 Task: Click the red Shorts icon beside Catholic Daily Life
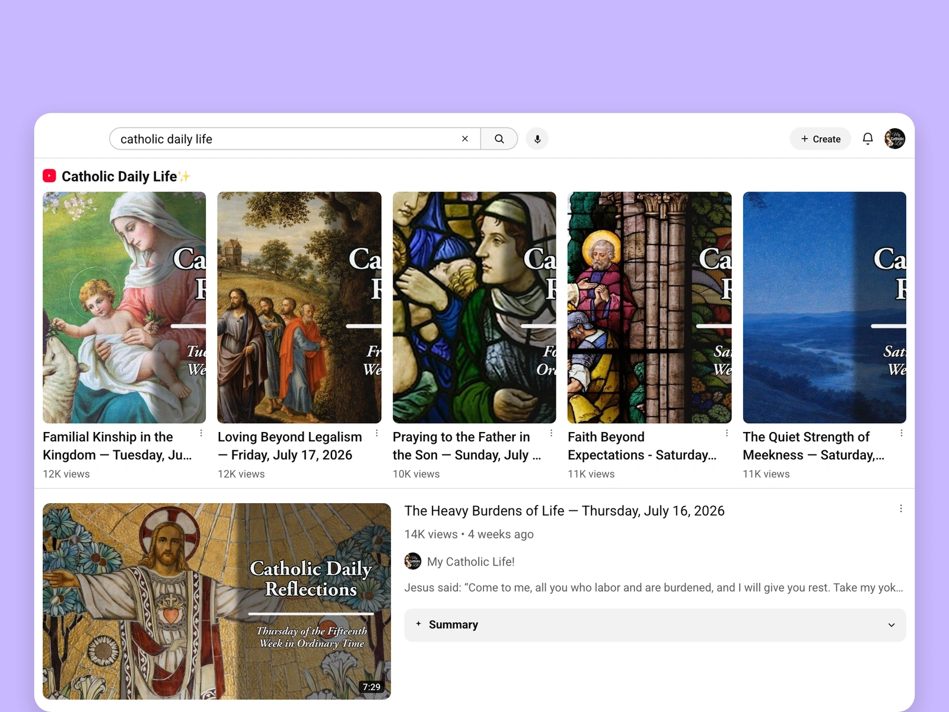click(49, 176)
